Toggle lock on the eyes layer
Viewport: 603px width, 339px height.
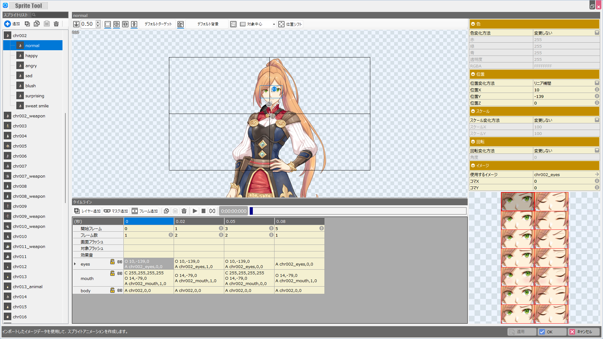pos(112,261)
